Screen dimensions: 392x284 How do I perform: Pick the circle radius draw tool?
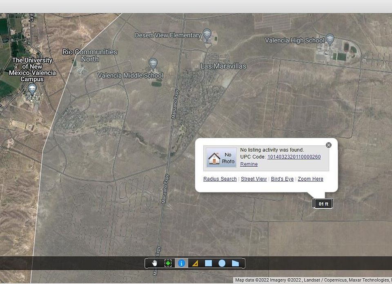(x=222, y=263)
